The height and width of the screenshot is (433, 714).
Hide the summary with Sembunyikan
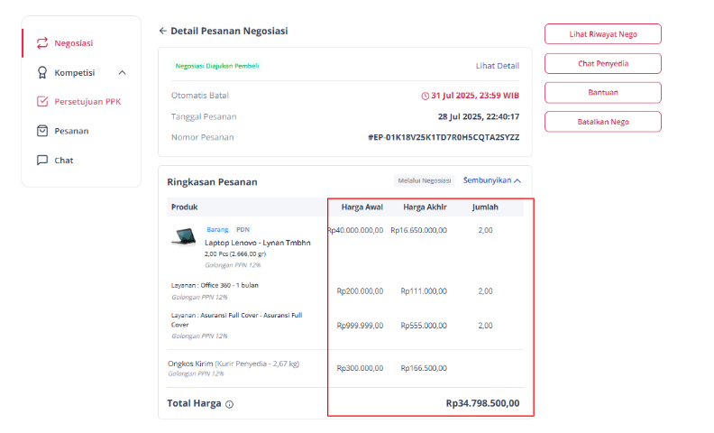pyautogui.click(x=492, y=180)
